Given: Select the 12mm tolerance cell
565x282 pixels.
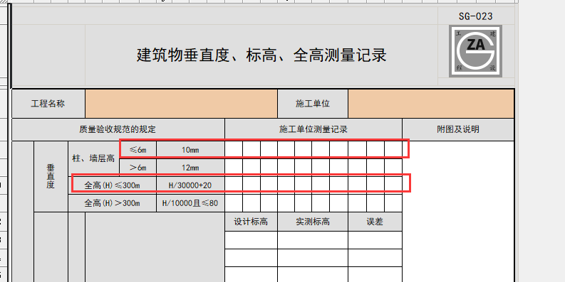Looking at the screenshot, I should coord(191,168).
